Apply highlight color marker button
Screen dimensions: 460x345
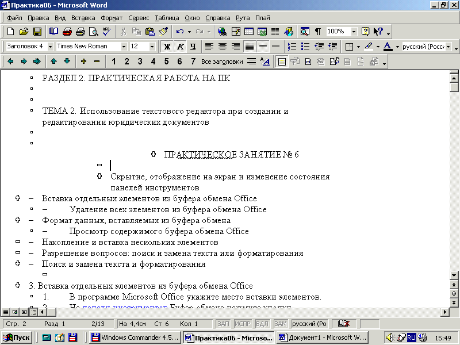(x=369, y=47)
